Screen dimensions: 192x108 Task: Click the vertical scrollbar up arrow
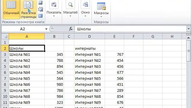click(189, 38)
